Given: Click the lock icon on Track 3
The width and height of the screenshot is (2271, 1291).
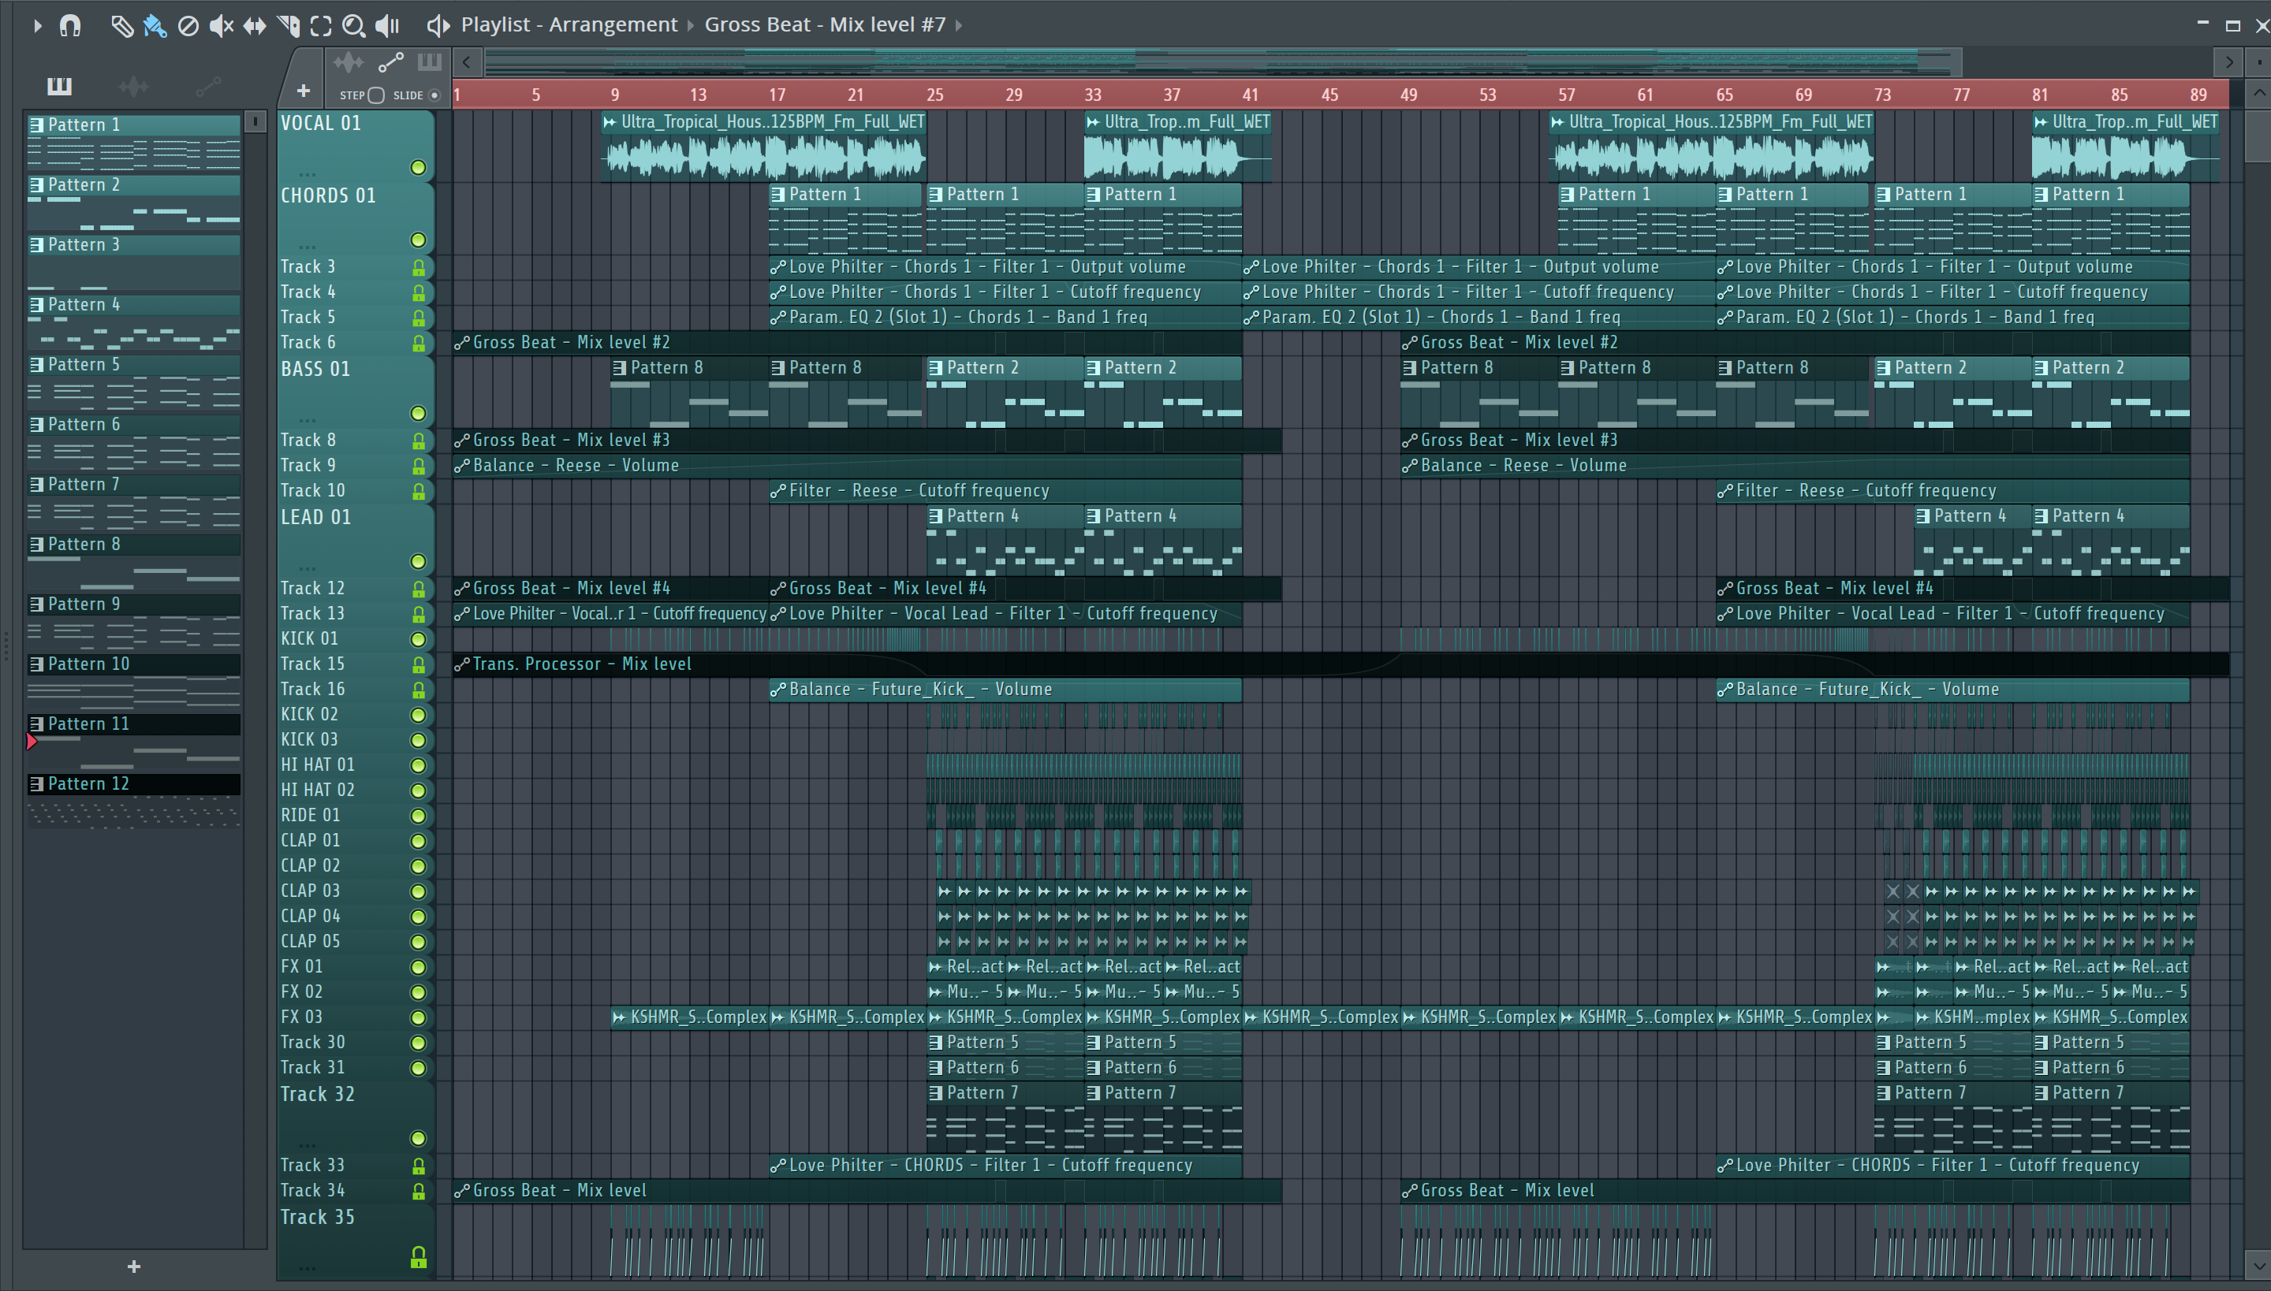Looking at the screenshot, I should point(418,268).
